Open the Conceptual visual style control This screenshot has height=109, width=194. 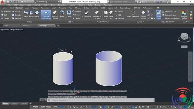18,30
